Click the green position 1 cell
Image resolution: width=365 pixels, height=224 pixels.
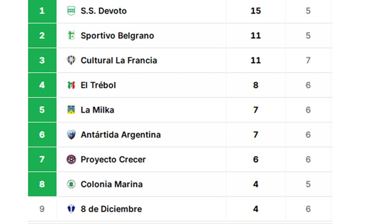42,11
